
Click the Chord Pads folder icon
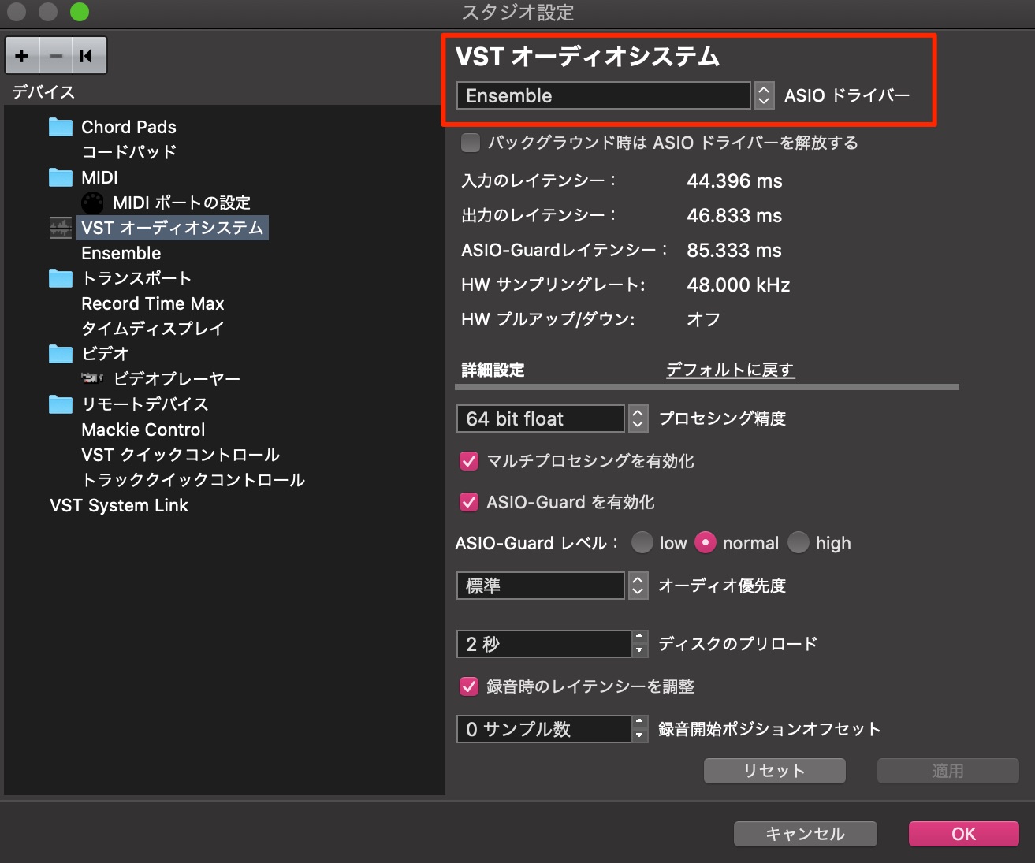(x=61, y=127)
